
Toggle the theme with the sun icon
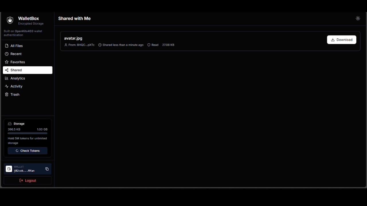pos(358,18)
